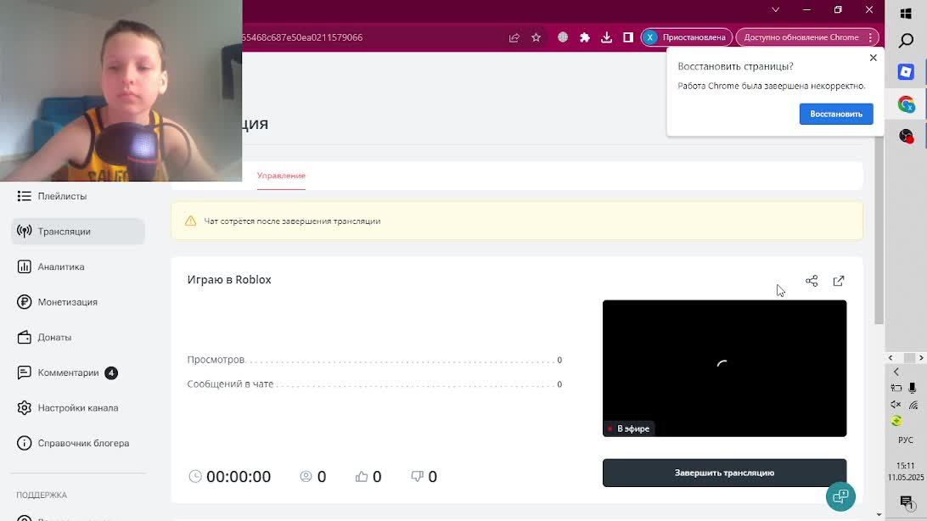
Task: Click the Играю в Roblox title
Action: point(229,280)
